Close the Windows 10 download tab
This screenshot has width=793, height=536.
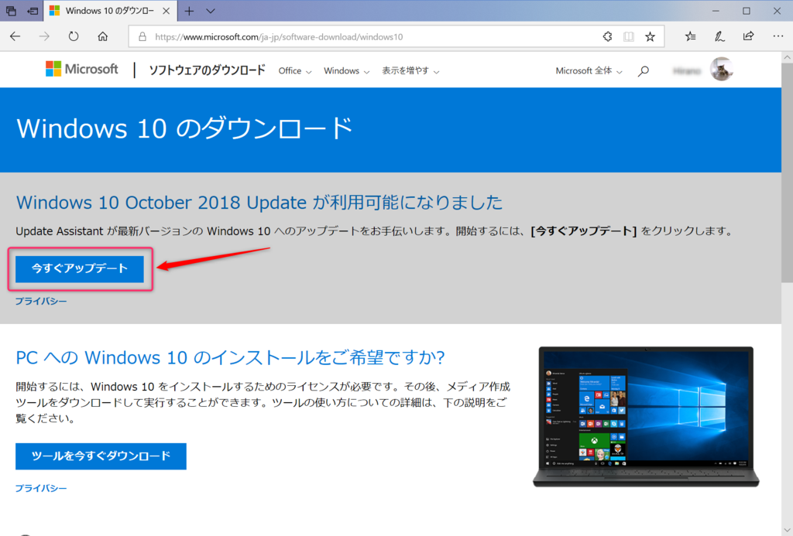(166, 11)
